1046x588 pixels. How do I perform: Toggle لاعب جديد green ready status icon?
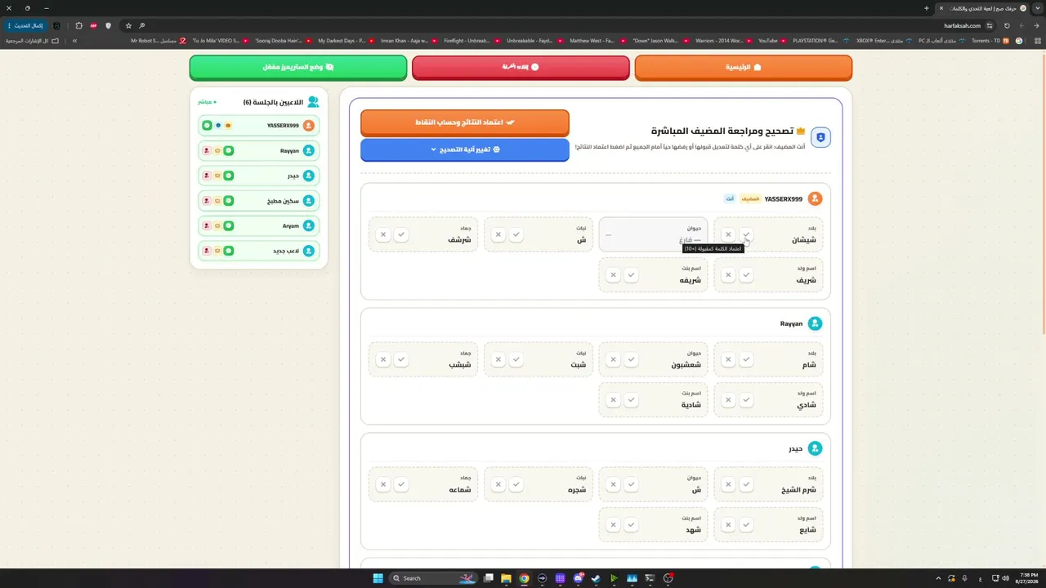pos(229,251)
